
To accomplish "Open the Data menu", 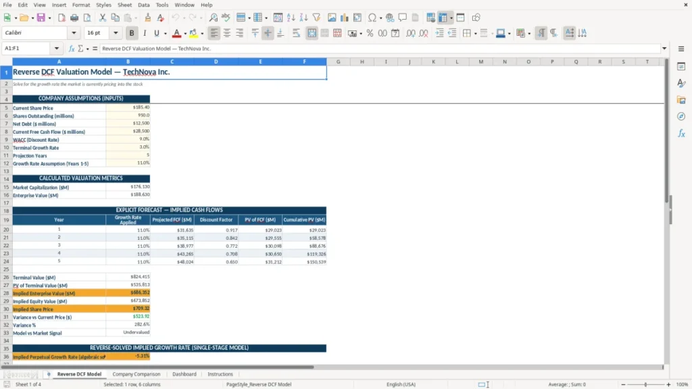I will point(143,5).
